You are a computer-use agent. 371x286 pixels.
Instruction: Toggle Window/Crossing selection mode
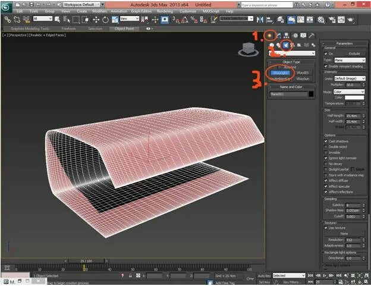tap(85, 20)
